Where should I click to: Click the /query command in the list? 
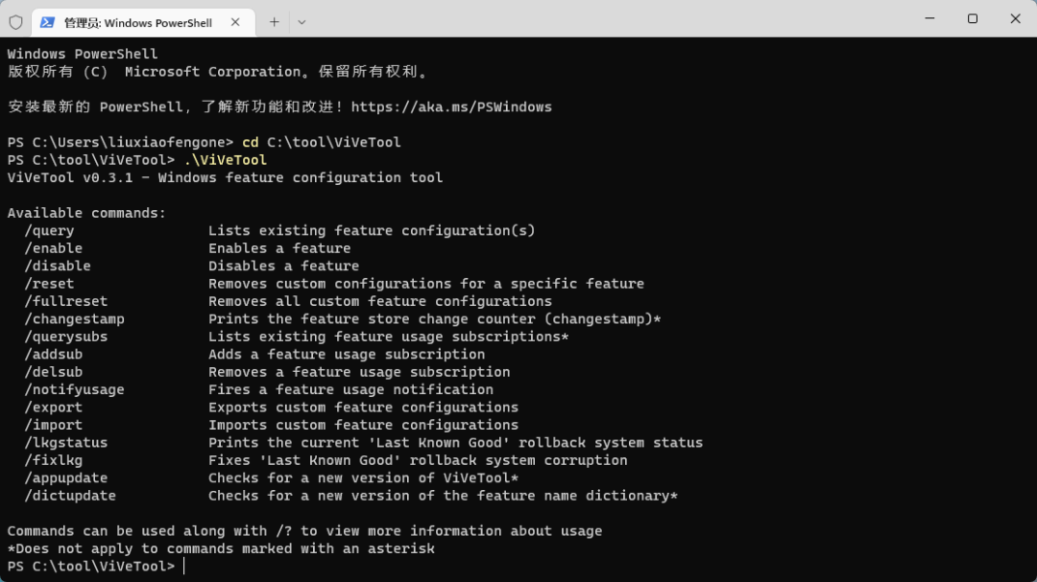click(x=49, y=230)
